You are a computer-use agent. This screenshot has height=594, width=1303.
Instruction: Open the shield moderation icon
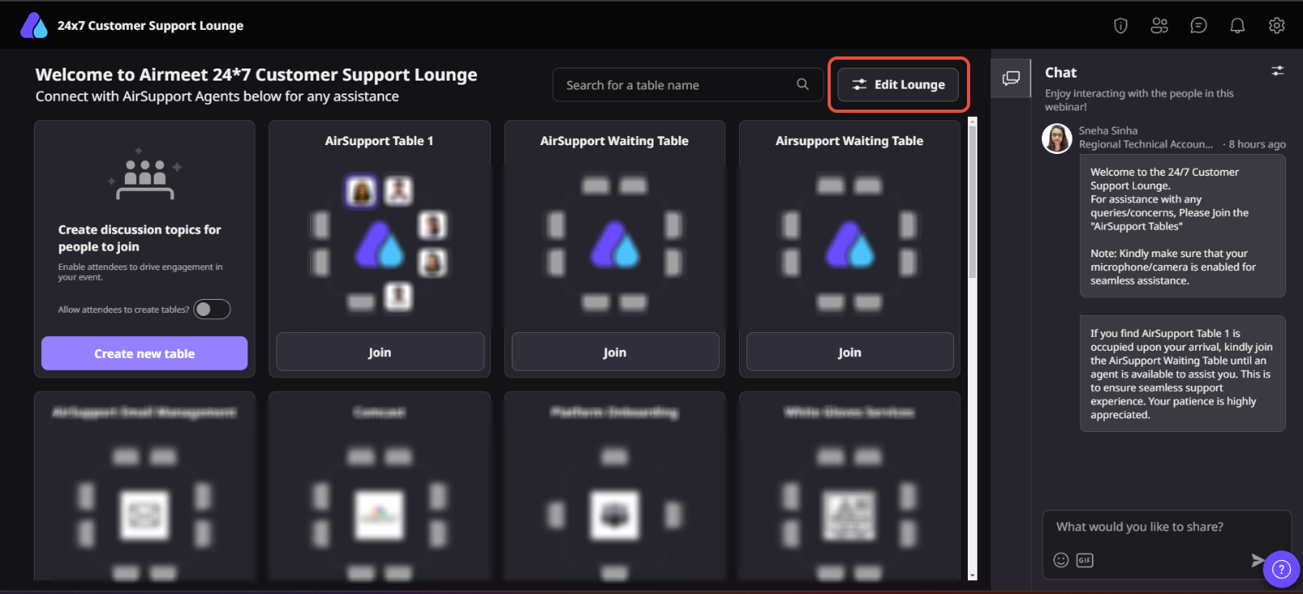click(1120, 26)
